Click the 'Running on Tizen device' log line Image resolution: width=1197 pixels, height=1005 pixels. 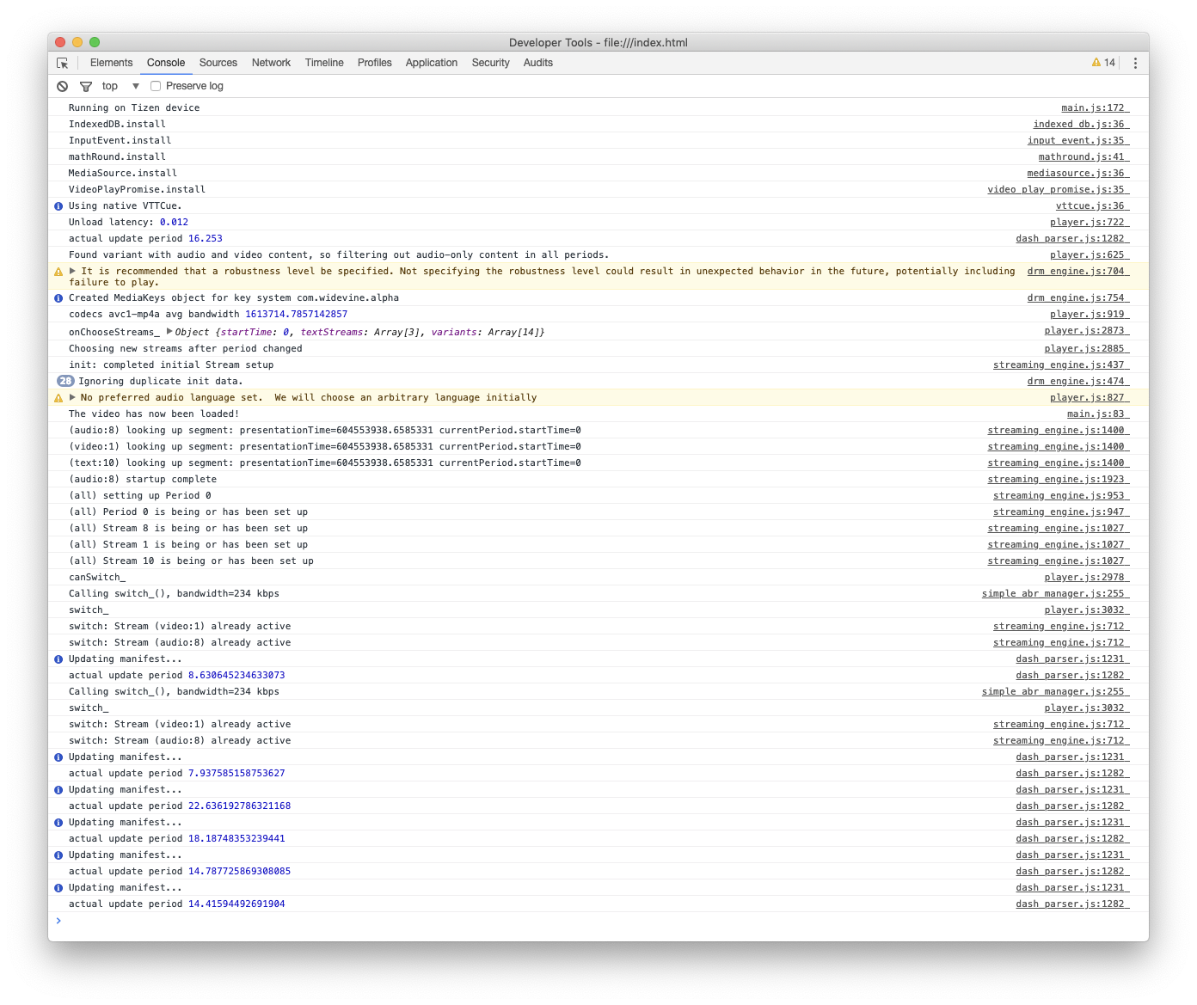[x=134, y=108]
